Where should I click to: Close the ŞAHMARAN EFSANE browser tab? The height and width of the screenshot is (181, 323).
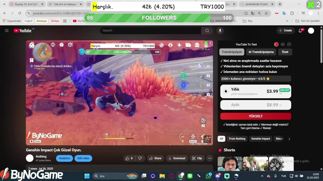[x=273, y=4]
